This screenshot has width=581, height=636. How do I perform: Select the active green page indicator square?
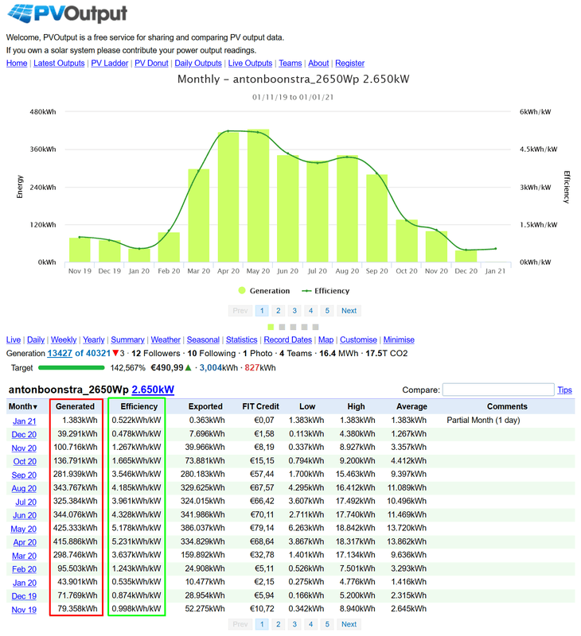point(271,327)
